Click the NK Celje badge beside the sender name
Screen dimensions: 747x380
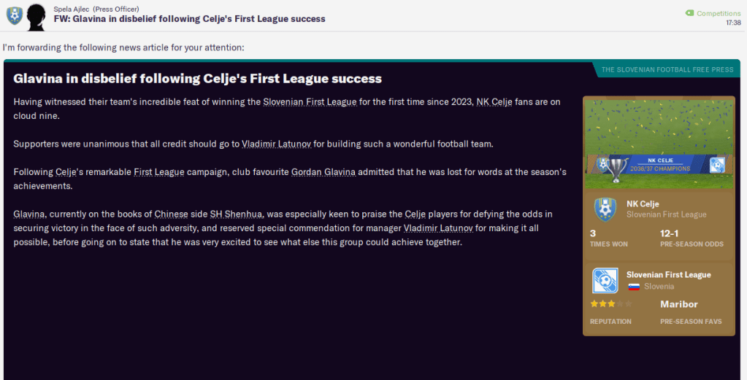point(14,15)
